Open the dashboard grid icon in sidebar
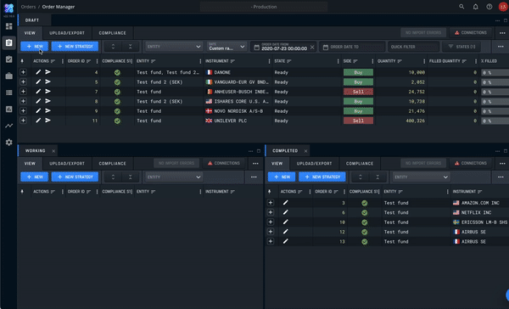This screenshot has height=309, width=509. coord(8,26)
